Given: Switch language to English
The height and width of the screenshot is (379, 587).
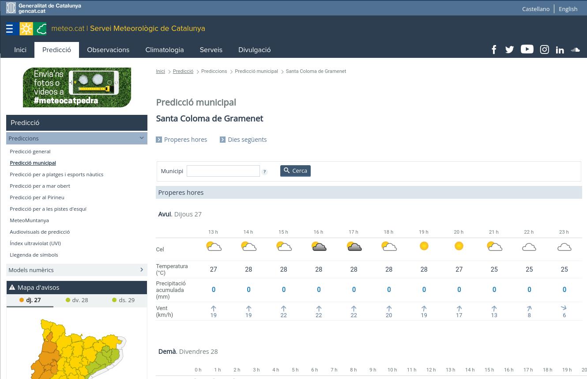Looking at the screenshot, I should 568,9.
